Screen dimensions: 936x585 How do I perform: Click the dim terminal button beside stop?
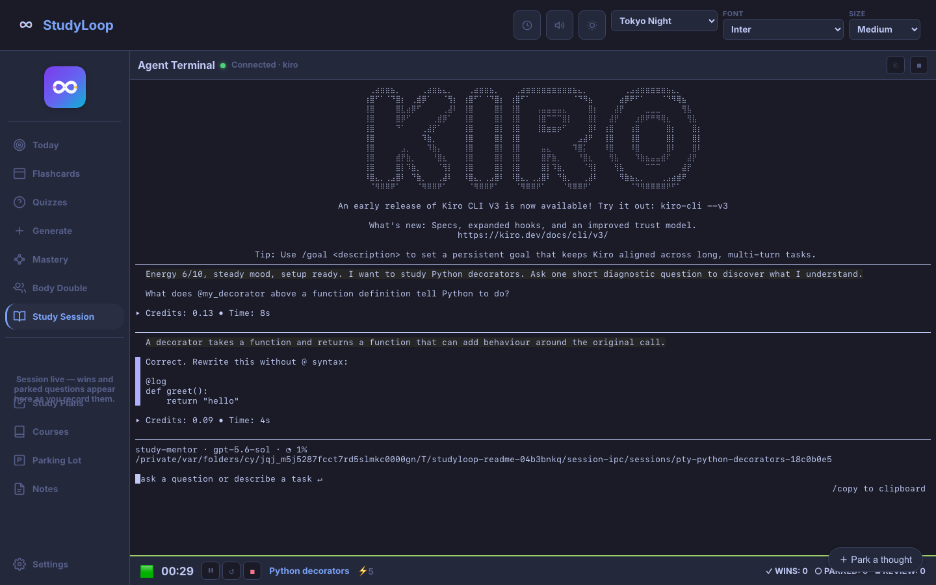(x=896, y=65)
